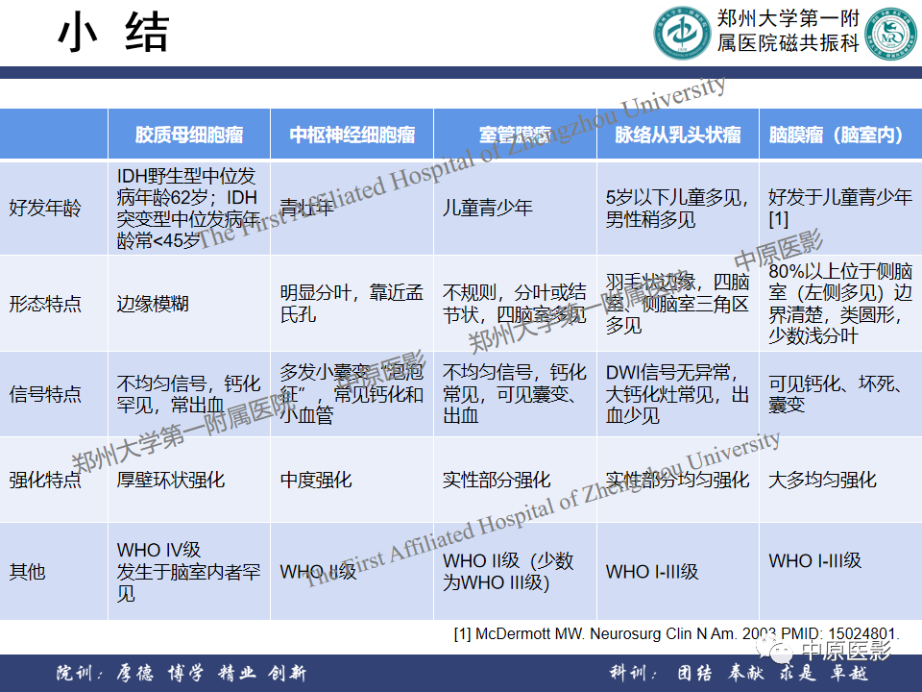Select the 不均匀信号，钙化常见 cell
Image resolution: width=922 pixels, height=692 pixels.
click(x=515, y=394)
